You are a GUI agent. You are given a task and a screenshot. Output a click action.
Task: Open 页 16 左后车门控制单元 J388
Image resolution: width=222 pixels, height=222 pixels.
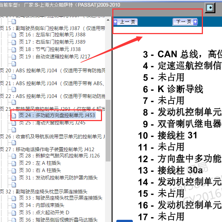52,34
